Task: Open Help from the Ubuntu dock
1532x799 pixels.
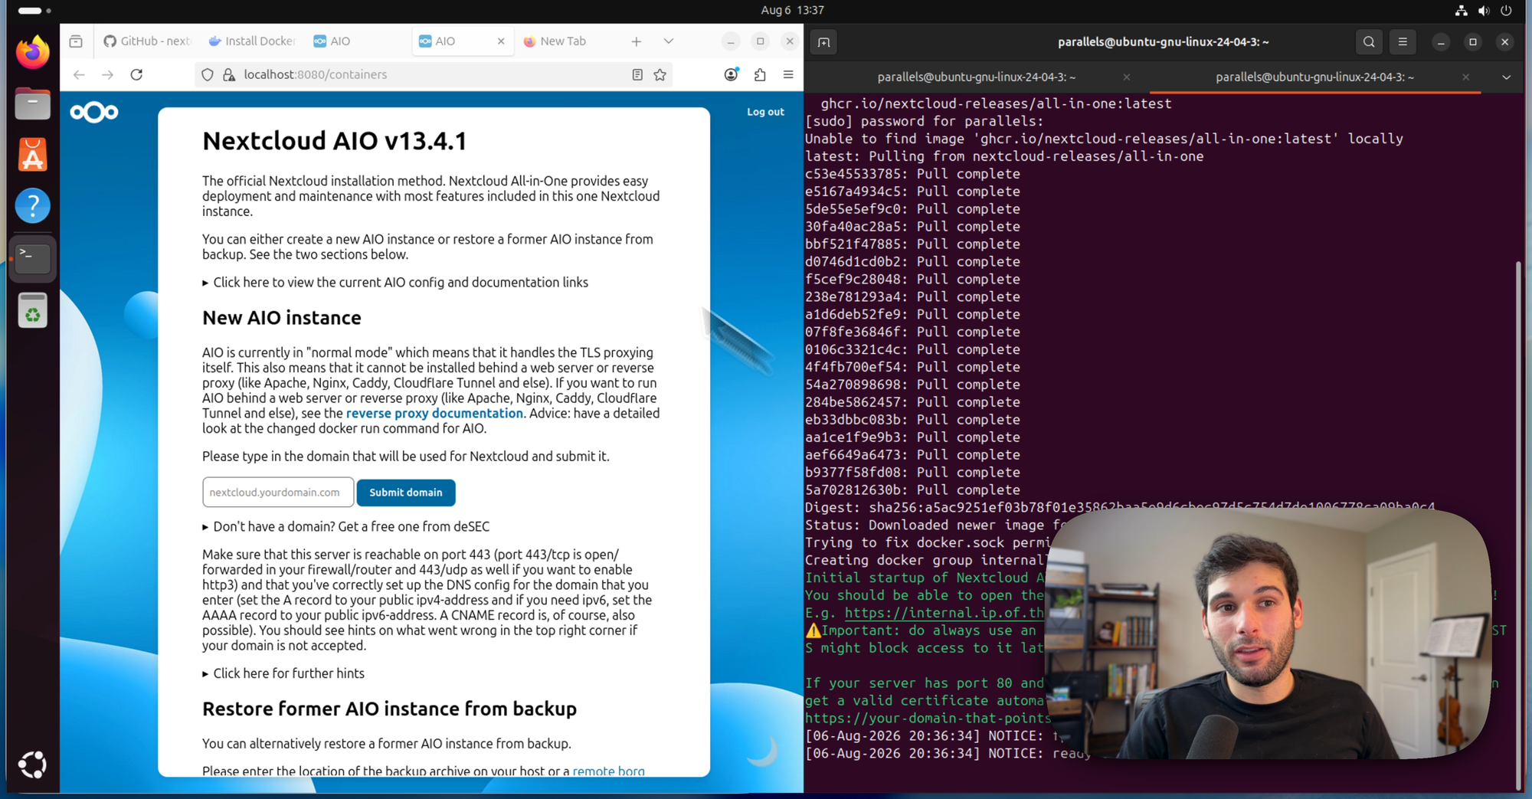Action: [x=32, y=205]
